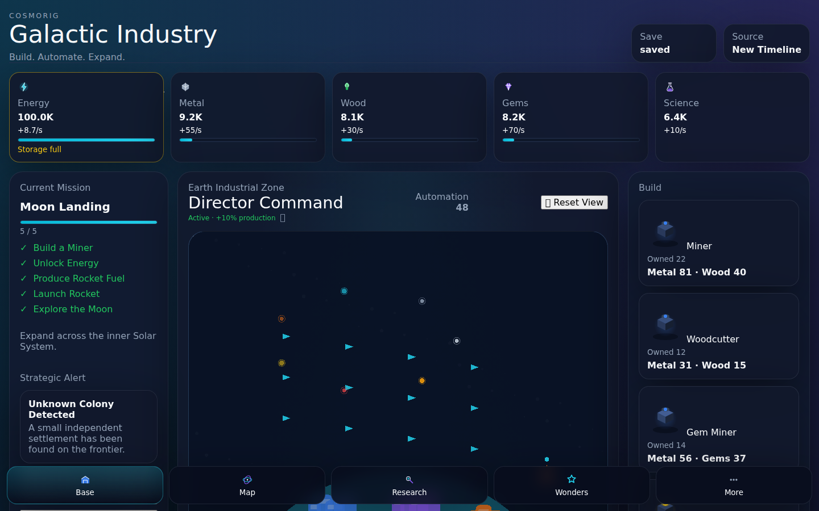This screenshot has height=511, width=819.
Task: Open the Unknown Colony Detected alert
Action: pos(89,426)
